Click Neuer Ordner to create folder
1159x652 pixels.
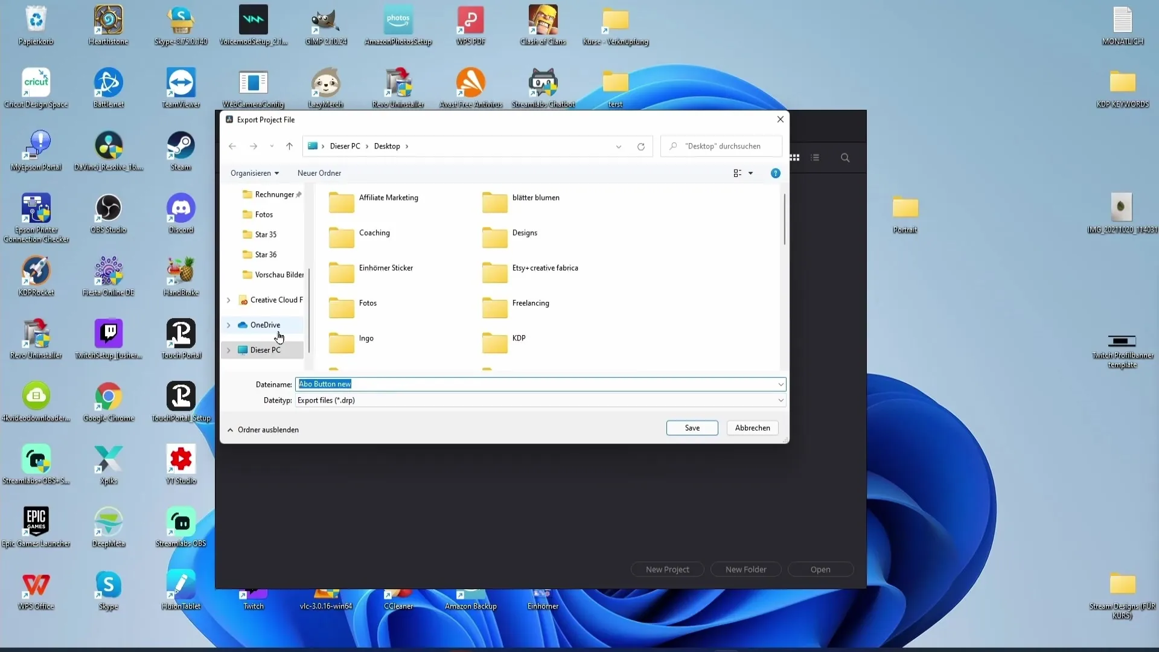point(320,173)
